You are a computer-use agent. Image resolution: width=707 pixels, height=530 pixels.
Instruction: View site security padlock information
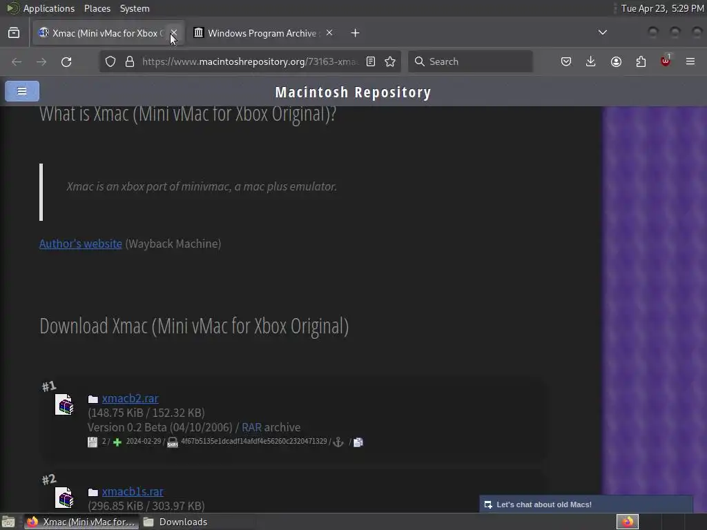pos(130,61)
